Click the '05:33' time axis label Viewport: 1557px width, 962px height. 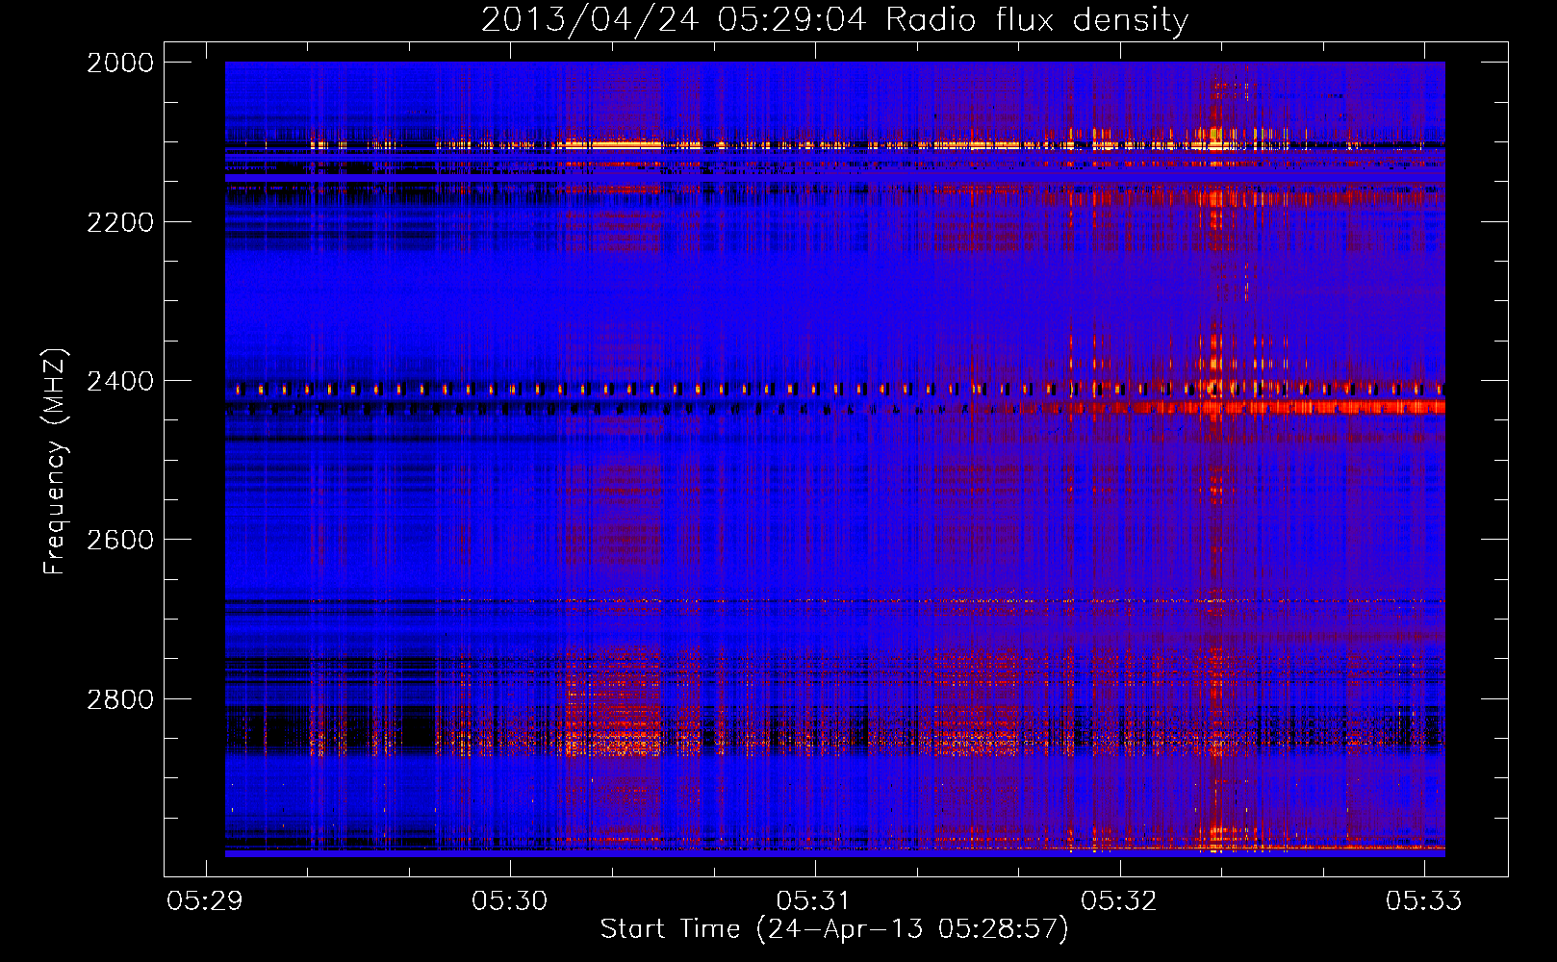coord(1423,901)
